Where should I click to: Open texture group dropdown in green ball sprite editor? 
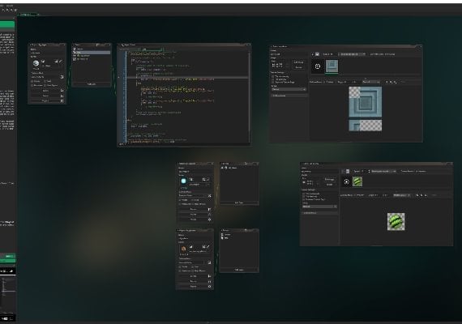pyautogui.click(x=319, y=207)
